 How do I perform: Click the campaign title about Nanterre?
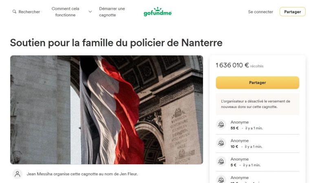[116, 43]
